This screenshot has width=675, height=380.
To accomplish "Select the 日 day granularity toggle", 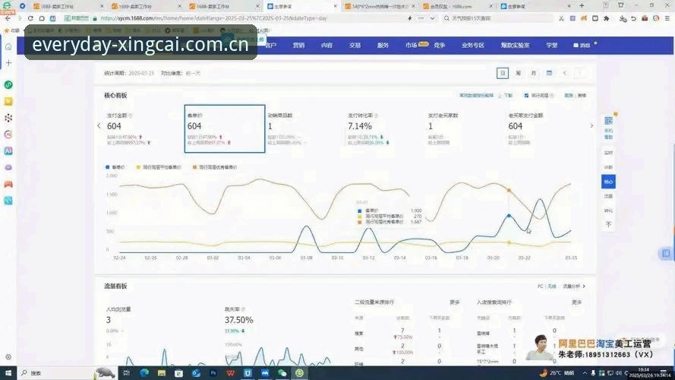I will [x=503, y=73].
